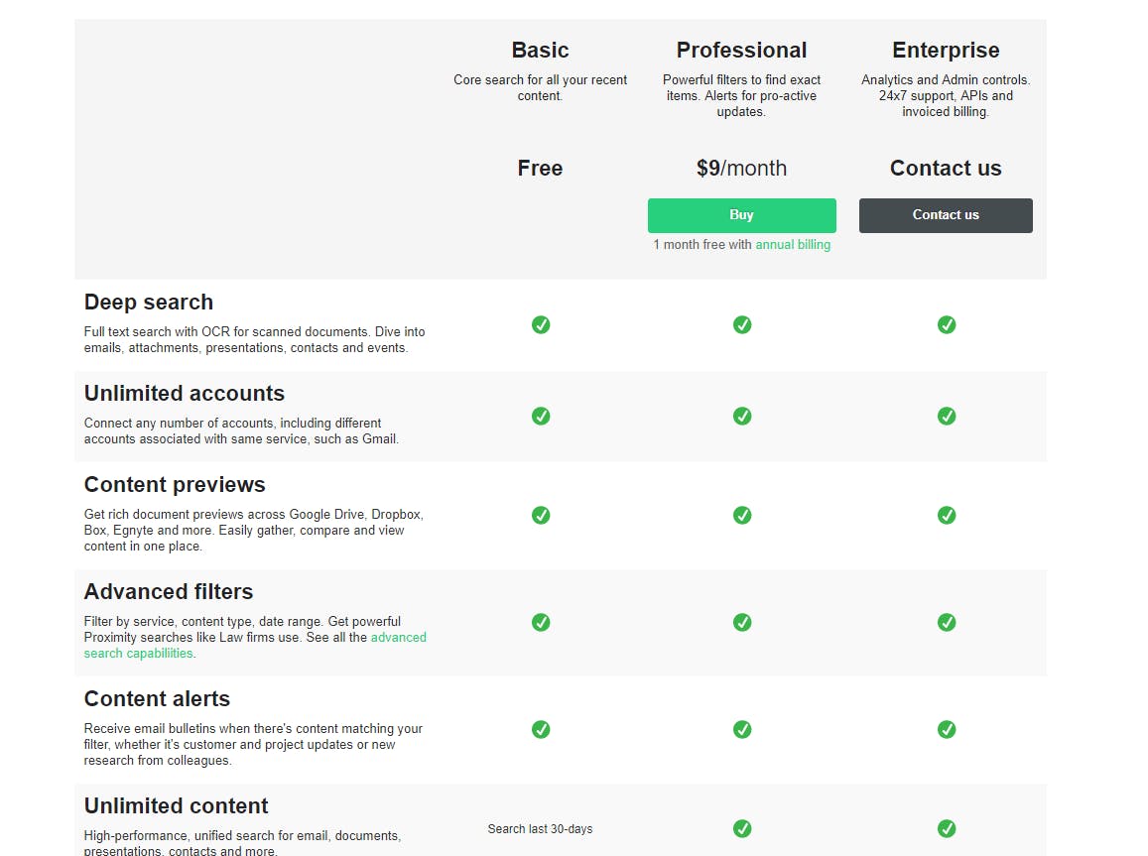1148x856 pixels.
Task: Select the Enterprise plan heading
Action: click(946, 50)
